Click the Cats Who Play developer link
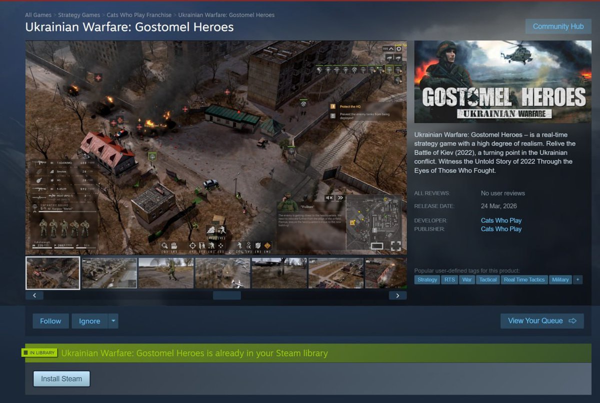This screenshot has height=403, width=600. (x=501, y=220)
